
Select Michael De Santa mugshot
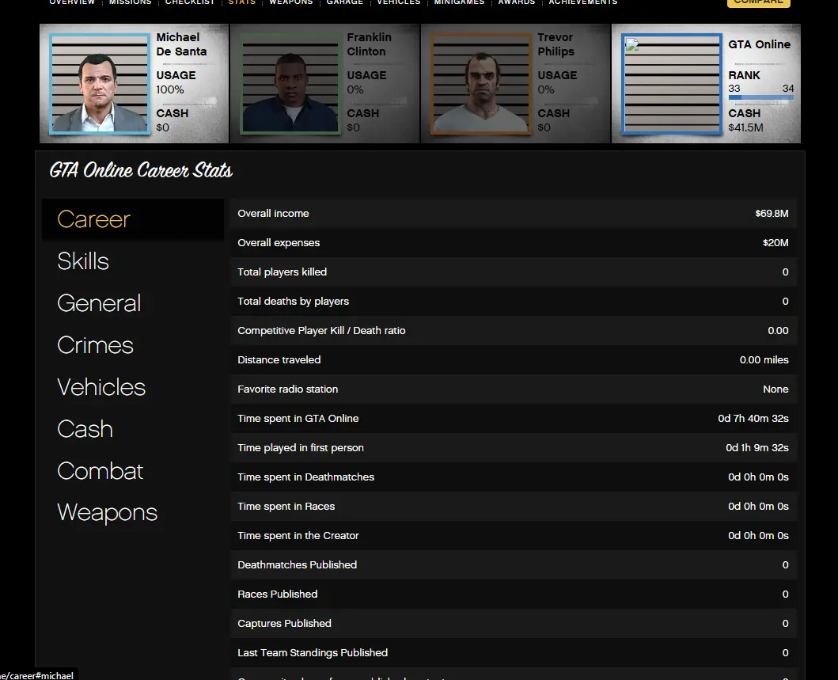100,83
